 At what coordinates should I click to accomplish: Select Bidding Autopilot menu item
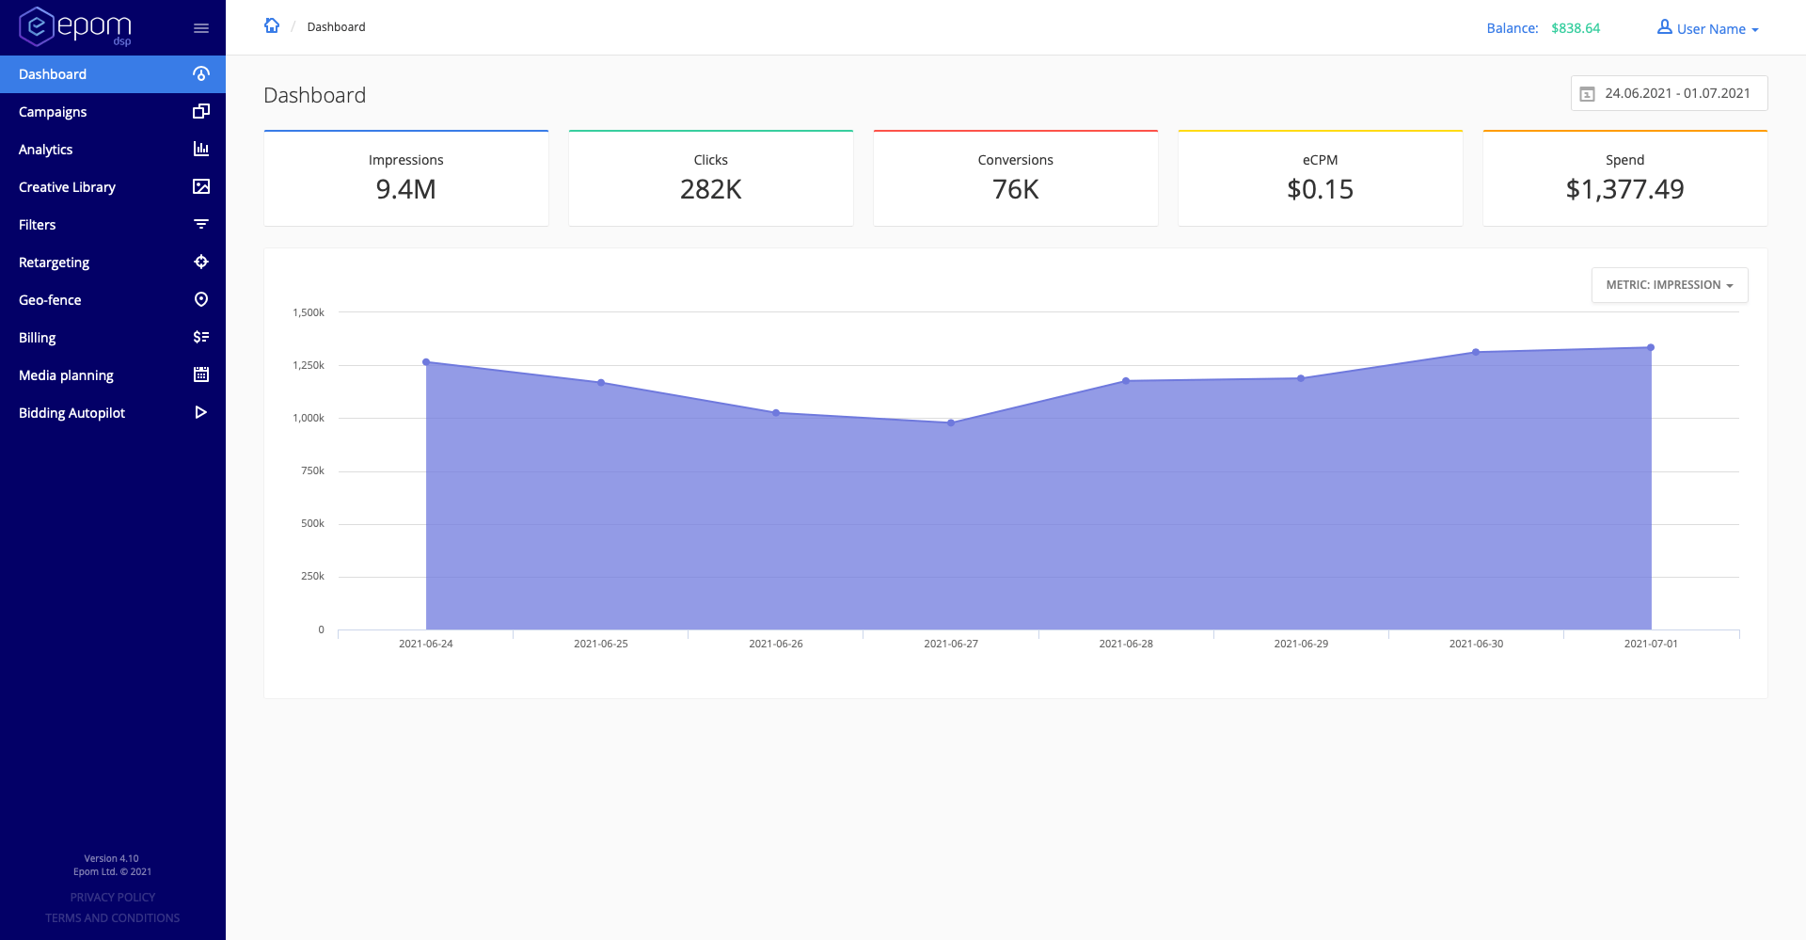(x=113, y=413)
